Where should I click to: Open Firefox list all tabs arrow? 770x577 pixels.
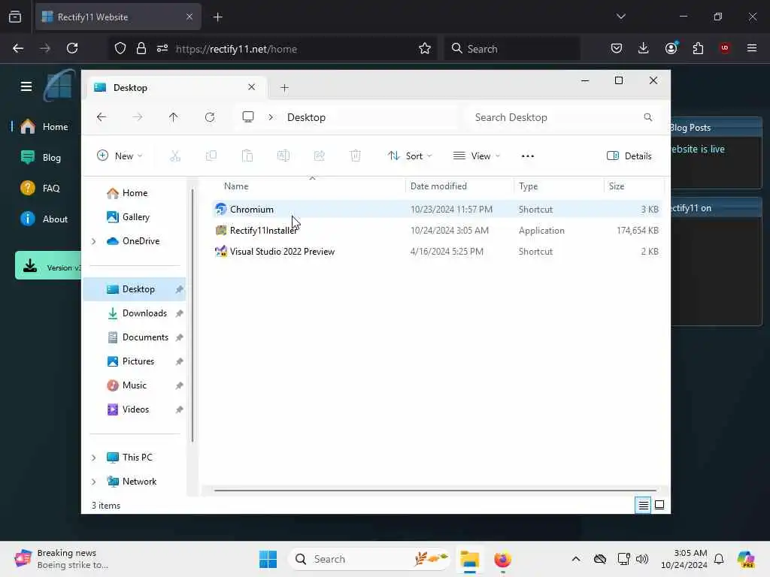pyautogui.click(x=620, y=17)
